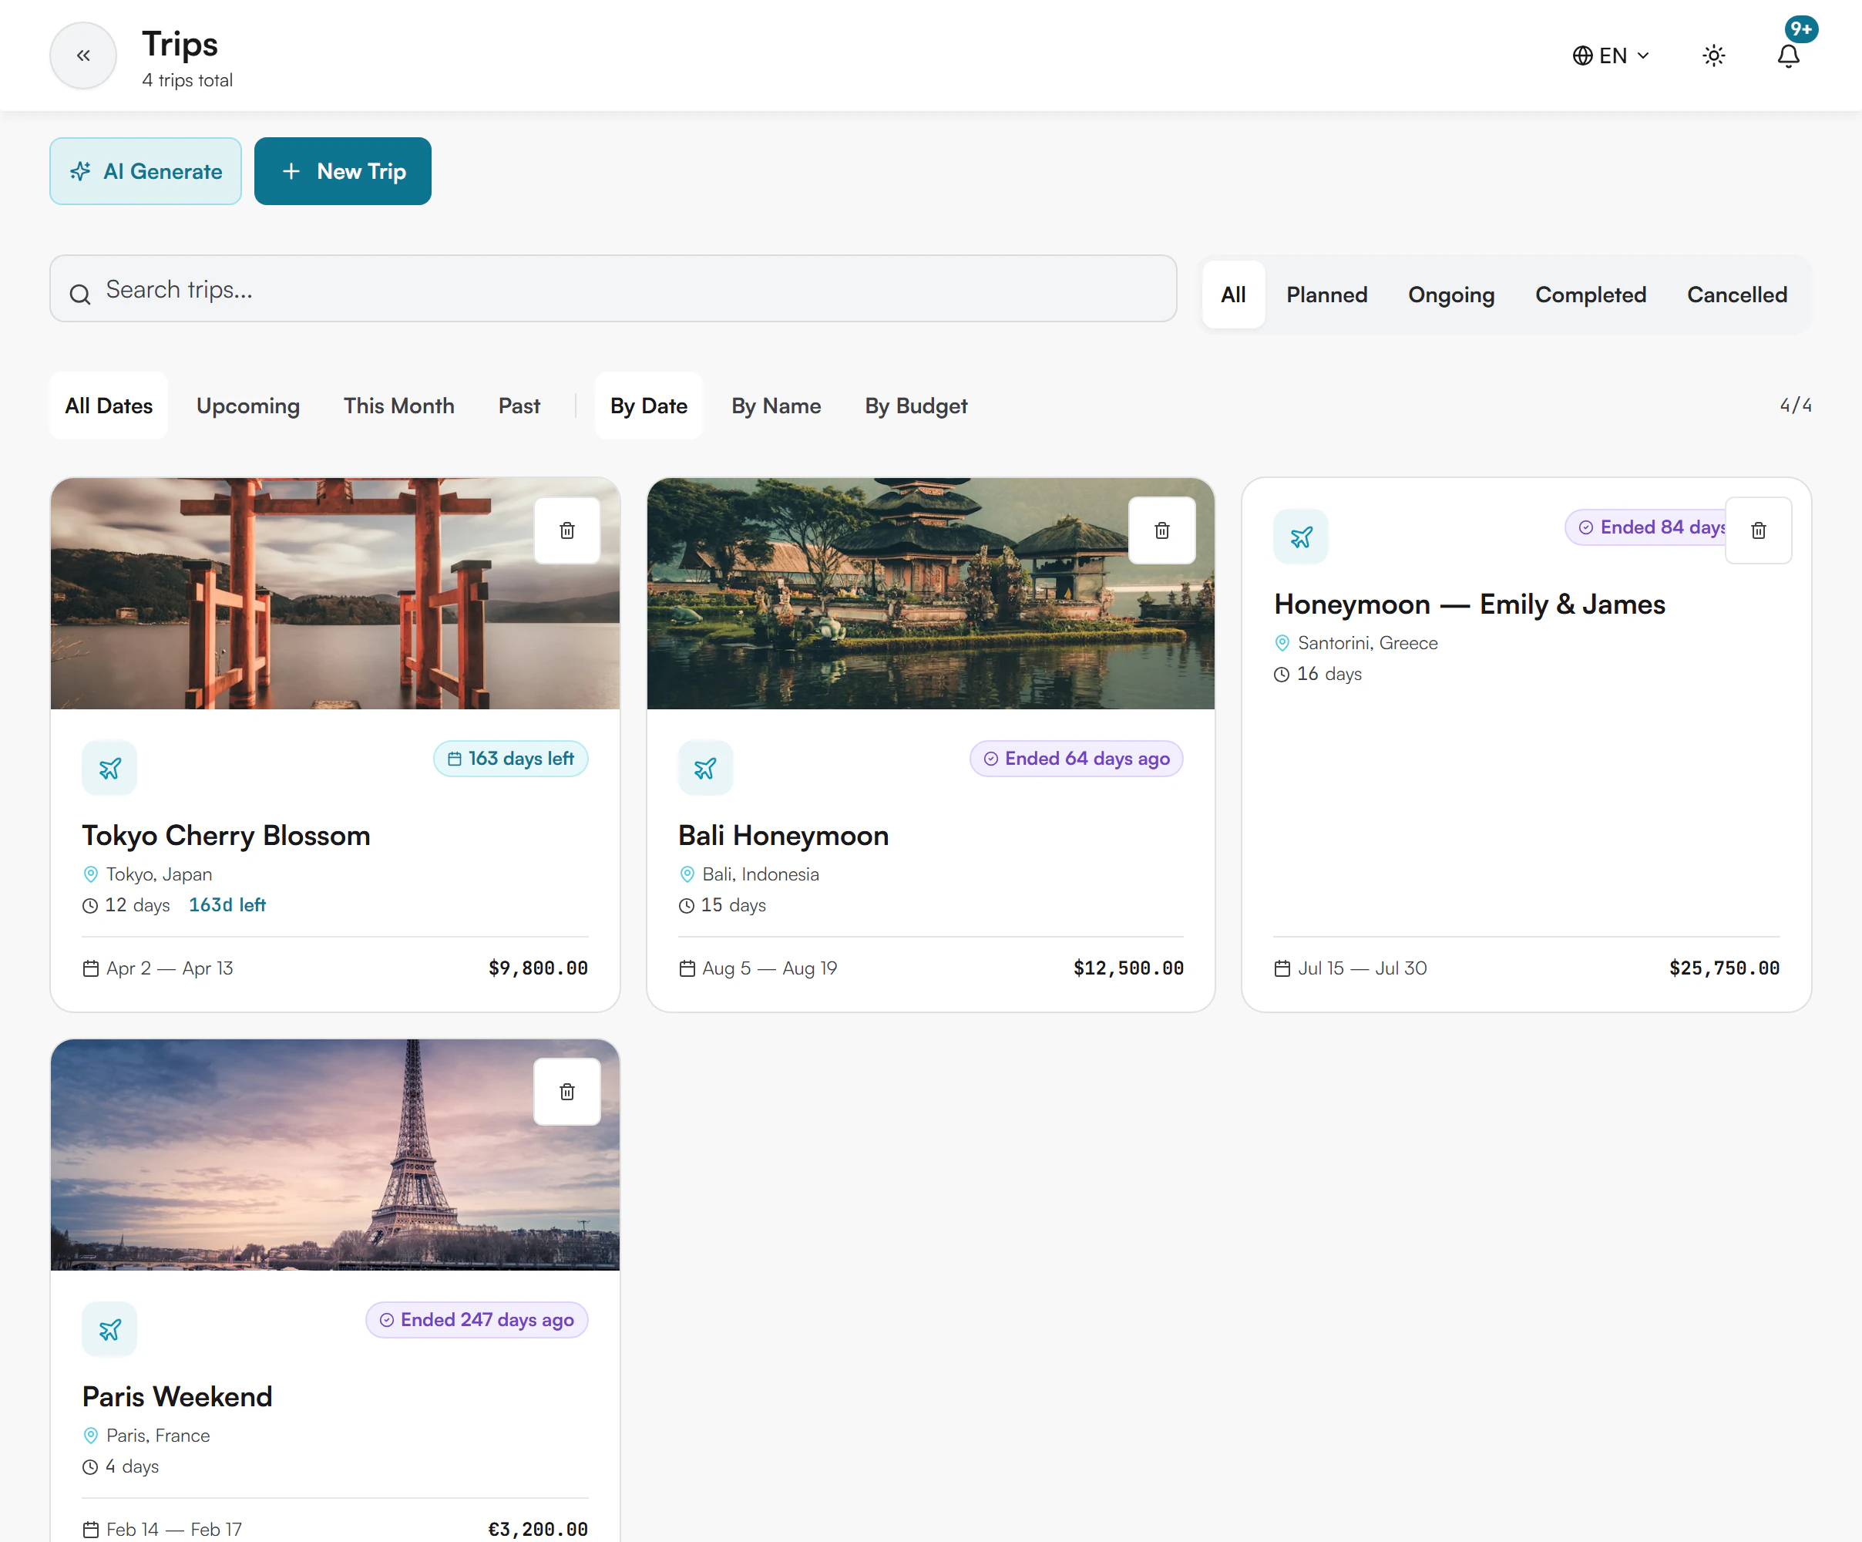Viewport: 1862px width, 1542px height.
Task: Filter to This Month trips
Action: click(x=399, y=406)
